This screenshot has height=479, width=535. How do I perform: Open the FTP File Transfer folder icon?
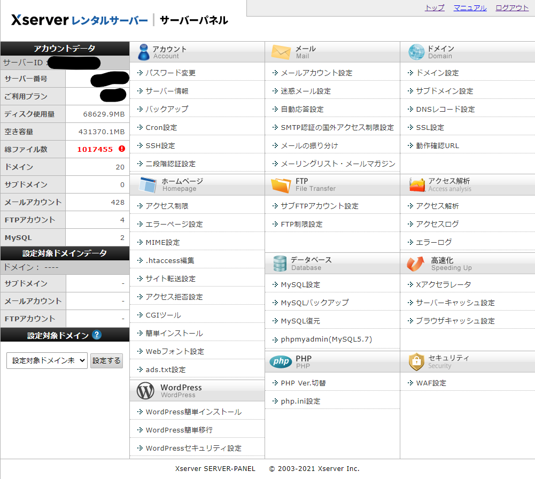pos(278,184)
